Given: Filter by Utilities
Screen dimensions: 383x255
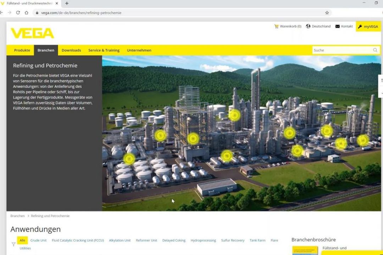Looking at the screenshot, I should click(25, 248).
